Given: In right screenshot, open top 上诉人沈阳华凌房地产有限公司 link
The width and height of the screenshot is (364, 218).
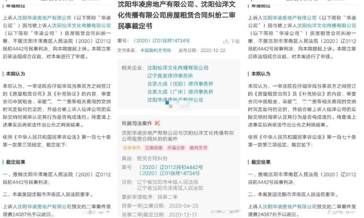Looking at the screenshot, I should 290,18.
